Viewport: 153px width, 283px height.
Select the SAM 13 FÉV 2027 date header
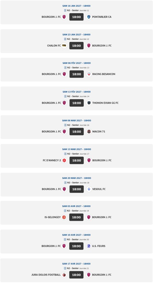[x=77, y=92]
